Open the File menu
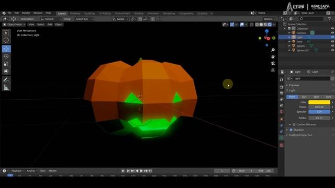Image resolution: width=335 pixels, height=188 pixels. click(x=9, y=13)
